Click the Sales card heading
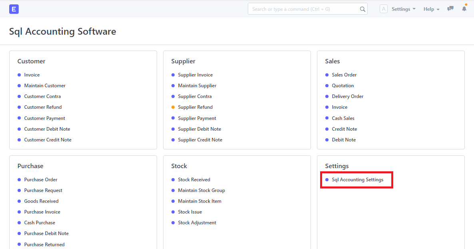This screenshot has width=474, height=249. tap(332, 61)
